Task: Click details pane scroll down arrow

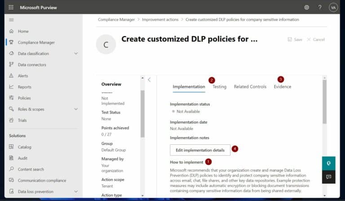Action: (x=324, y=196)
